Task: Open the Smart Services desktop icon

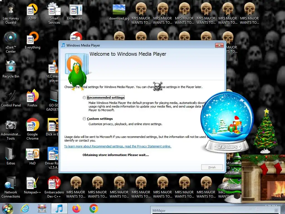Action: (x=54, y=14)
